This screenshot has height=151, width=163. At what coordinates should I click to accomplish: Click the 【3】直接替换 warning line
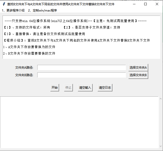pyautogui.click(x=44, y=34)
